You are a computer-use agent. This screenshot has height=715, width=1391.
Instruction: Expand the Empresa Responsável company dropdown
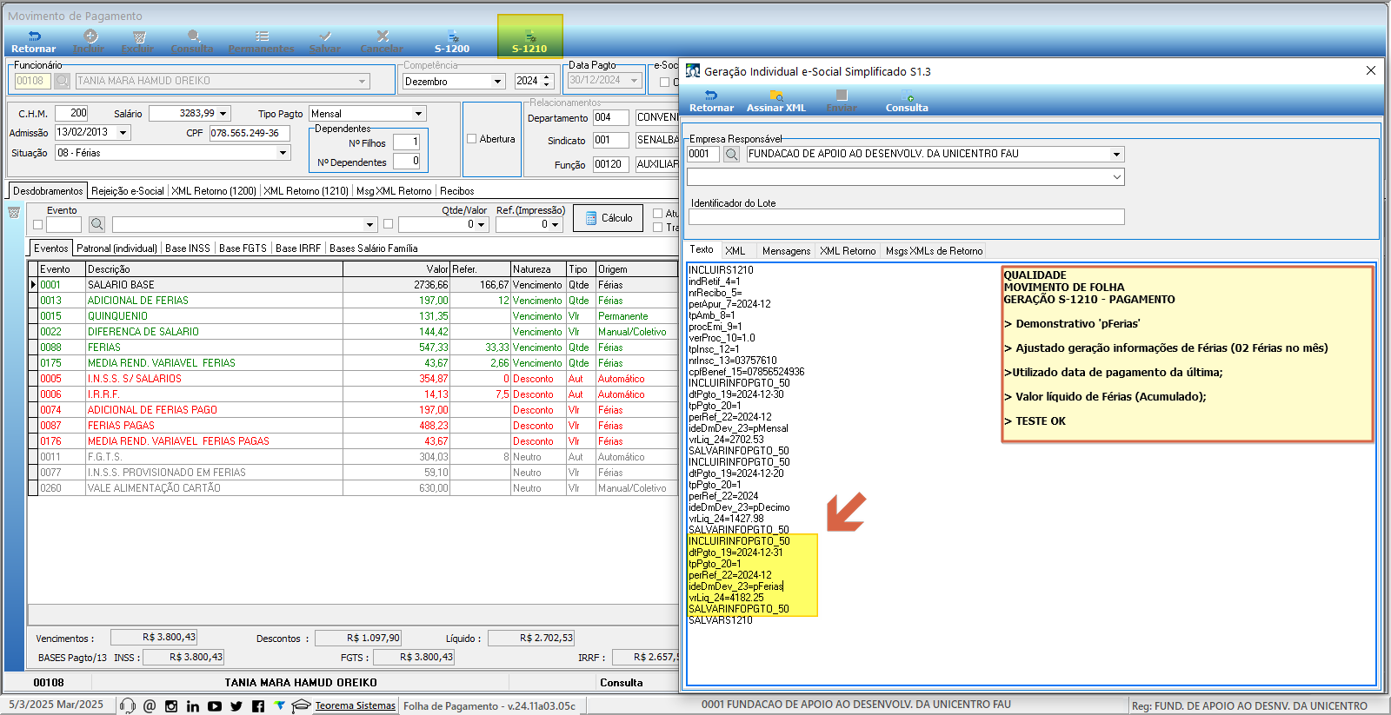coord(1117,154)
